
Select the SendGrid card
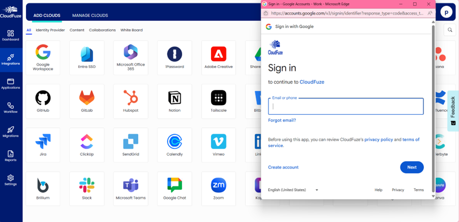(x=131, y=145)
